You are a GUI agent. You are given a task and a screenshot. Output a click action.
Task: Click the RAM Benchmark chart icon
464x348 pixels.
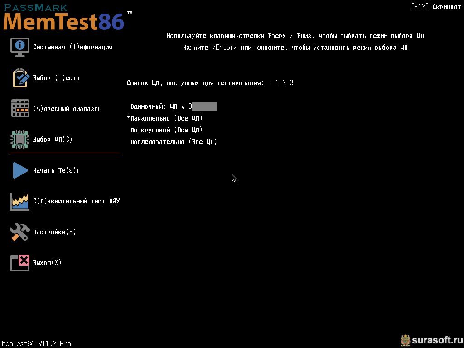coord(20,202)
